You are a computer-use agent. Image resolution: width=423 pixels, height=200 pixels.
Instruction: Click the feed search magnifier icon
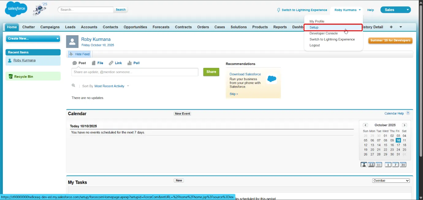pos(73,86)
